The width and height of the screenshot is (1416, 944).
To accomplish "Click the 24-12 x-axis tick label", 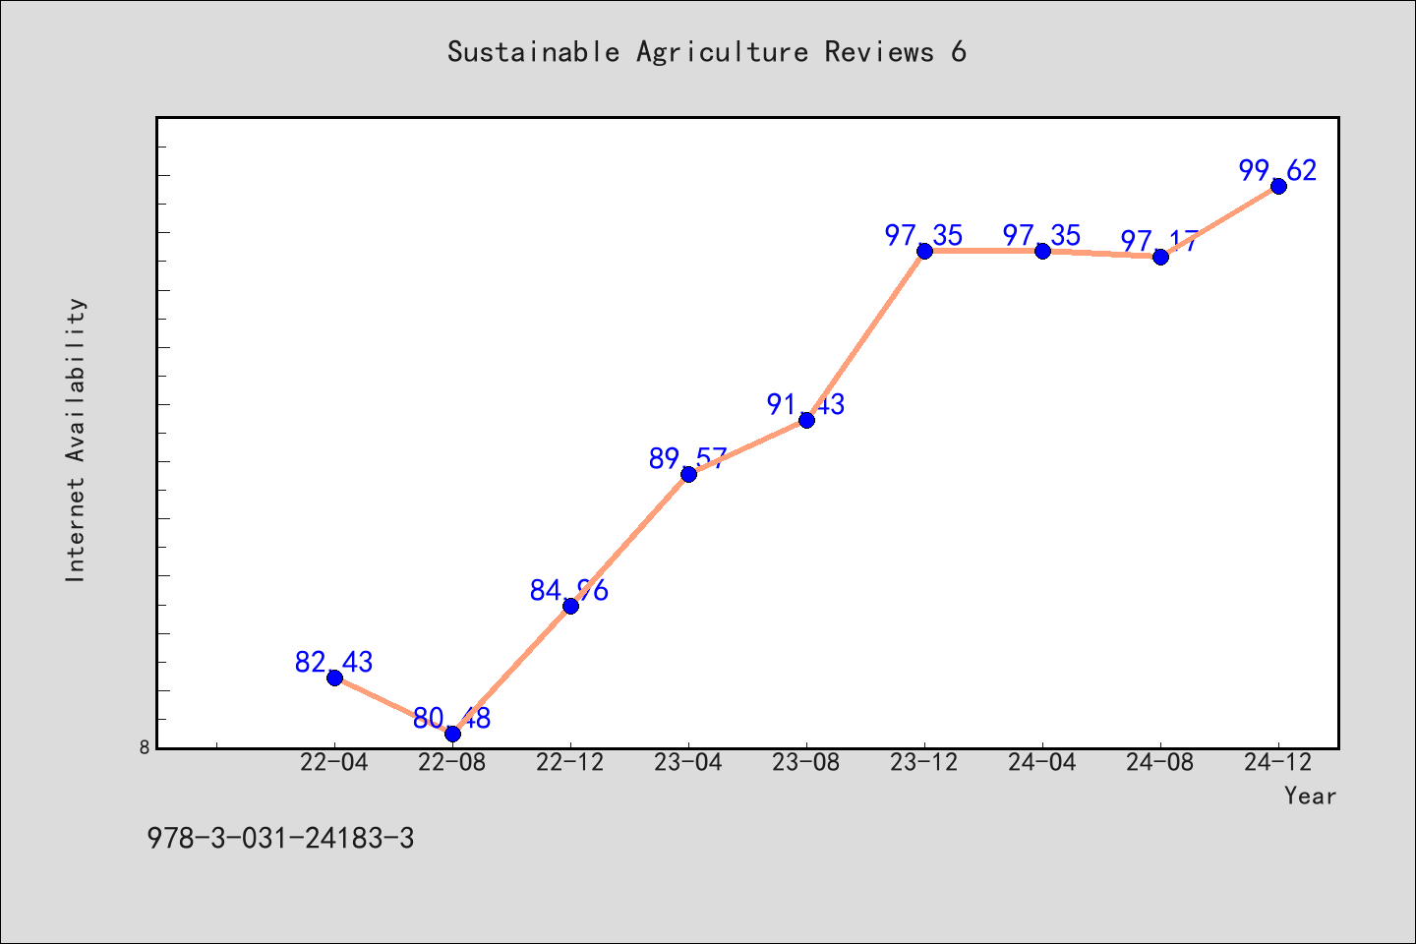I will click(1278, 763).
